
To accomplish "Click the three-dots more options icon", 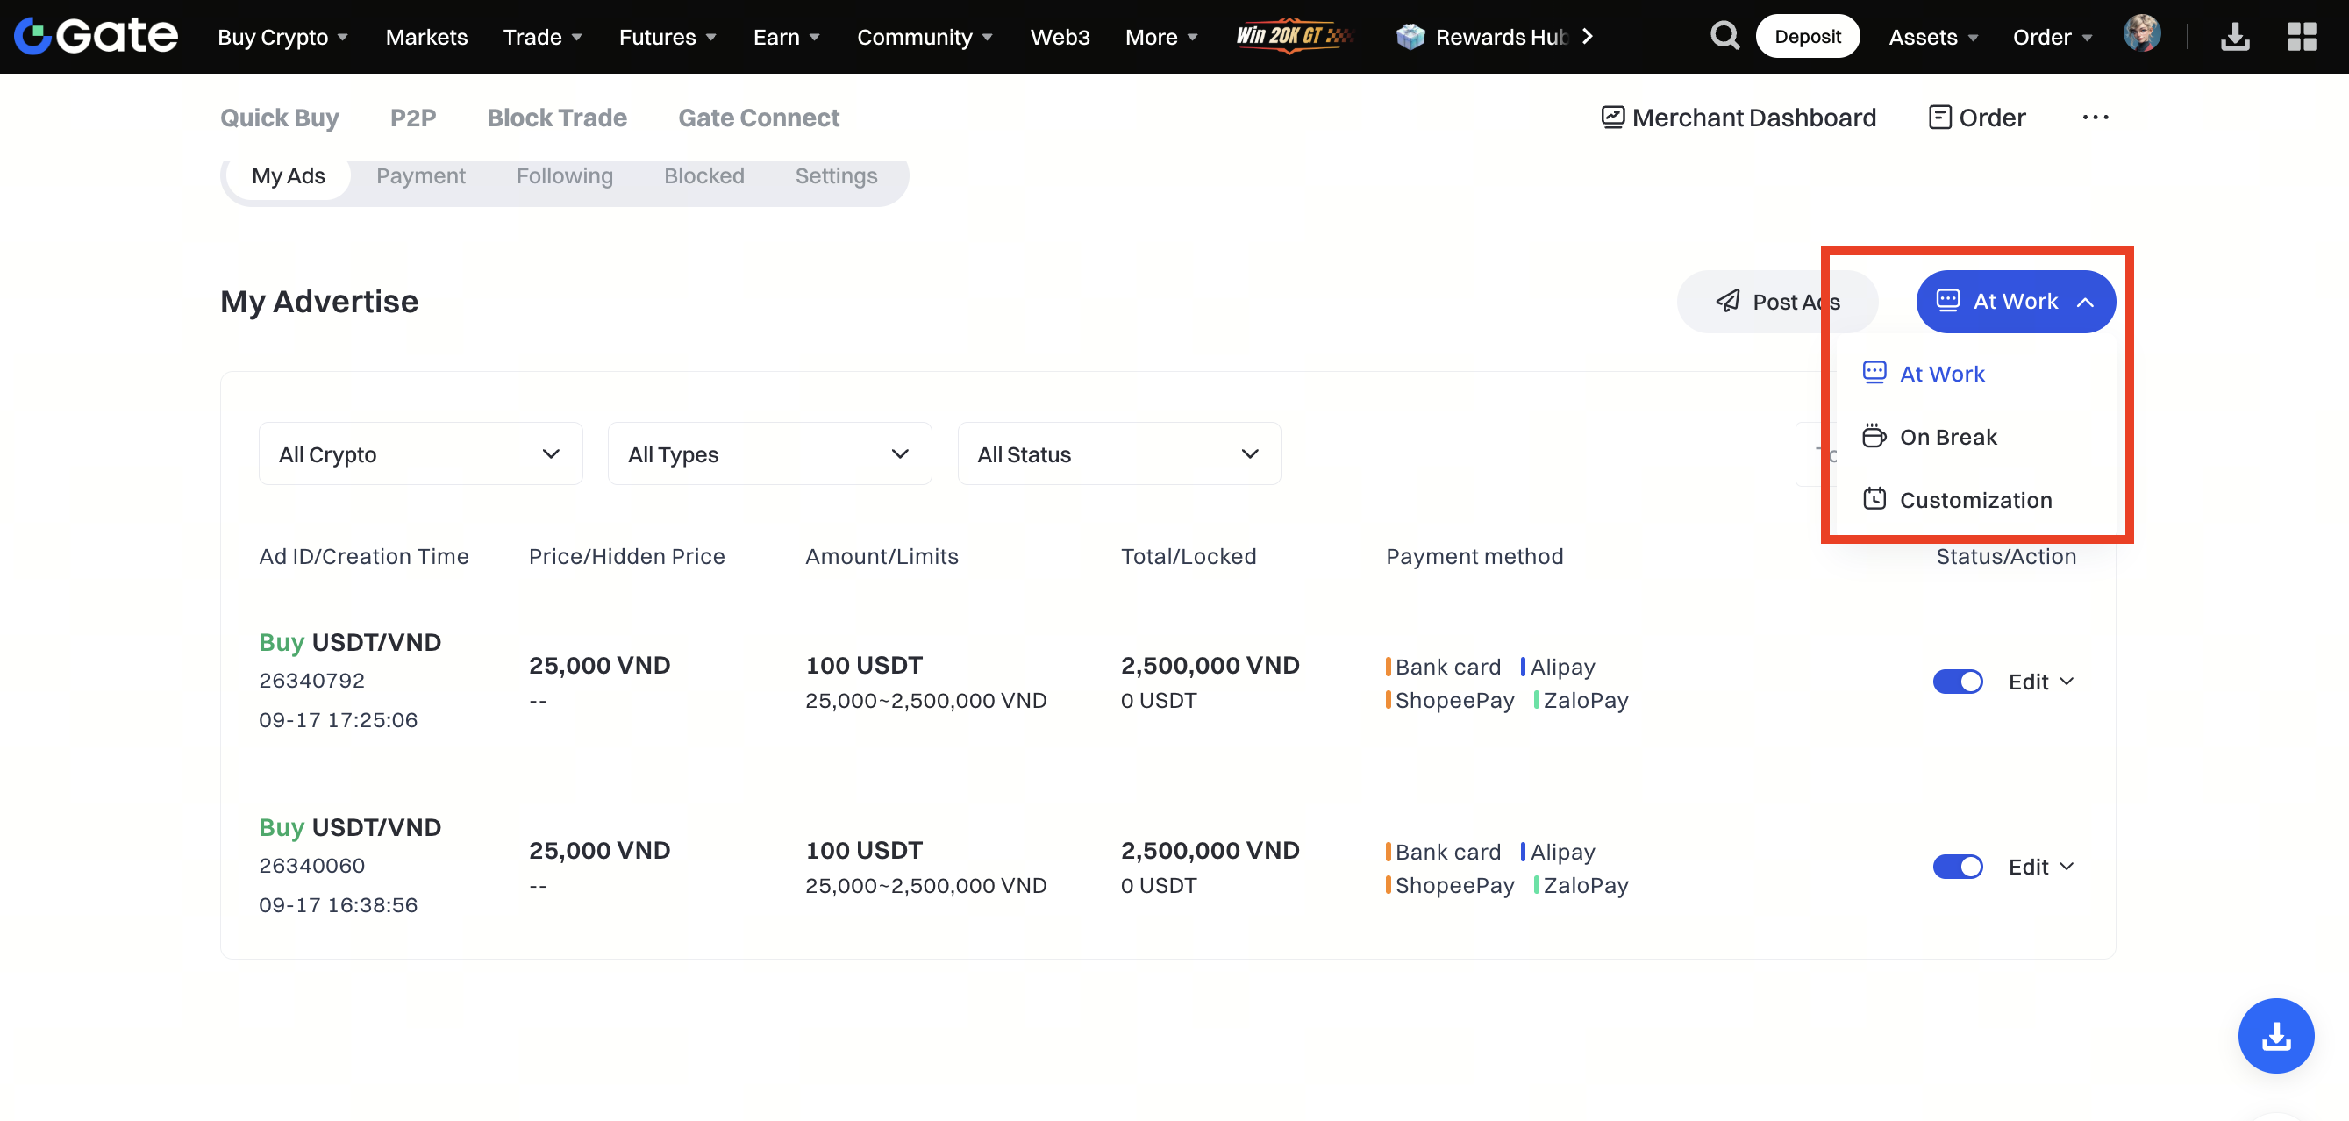I will pos(2095,118).
